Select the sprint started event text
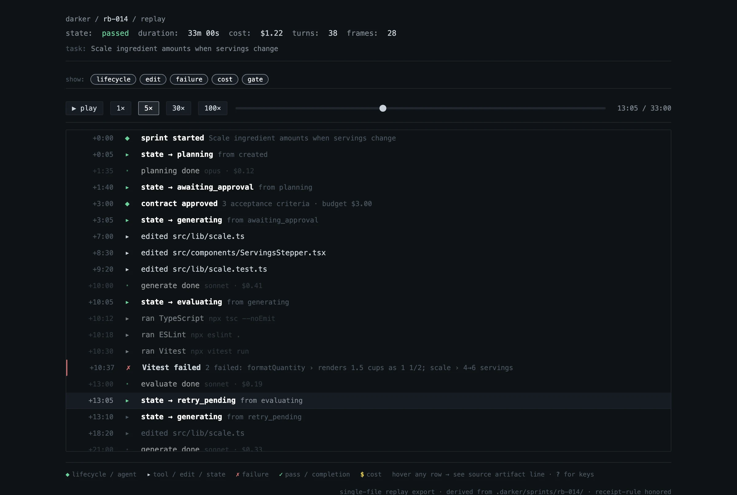The width and height of the screenshot is (737, 495). 173,138
